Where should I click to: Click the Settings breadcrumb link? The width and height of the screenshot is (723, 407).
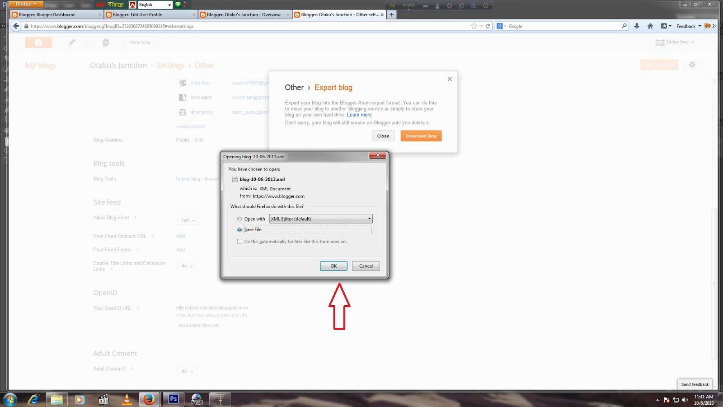tap(170, 65)
